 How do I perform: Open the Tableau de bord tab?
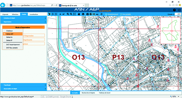click(x=104, y=93)
